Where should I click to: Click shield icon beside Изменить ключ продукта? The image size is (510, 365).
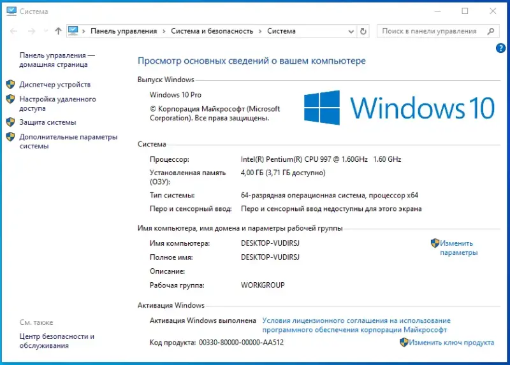[404, 342]
